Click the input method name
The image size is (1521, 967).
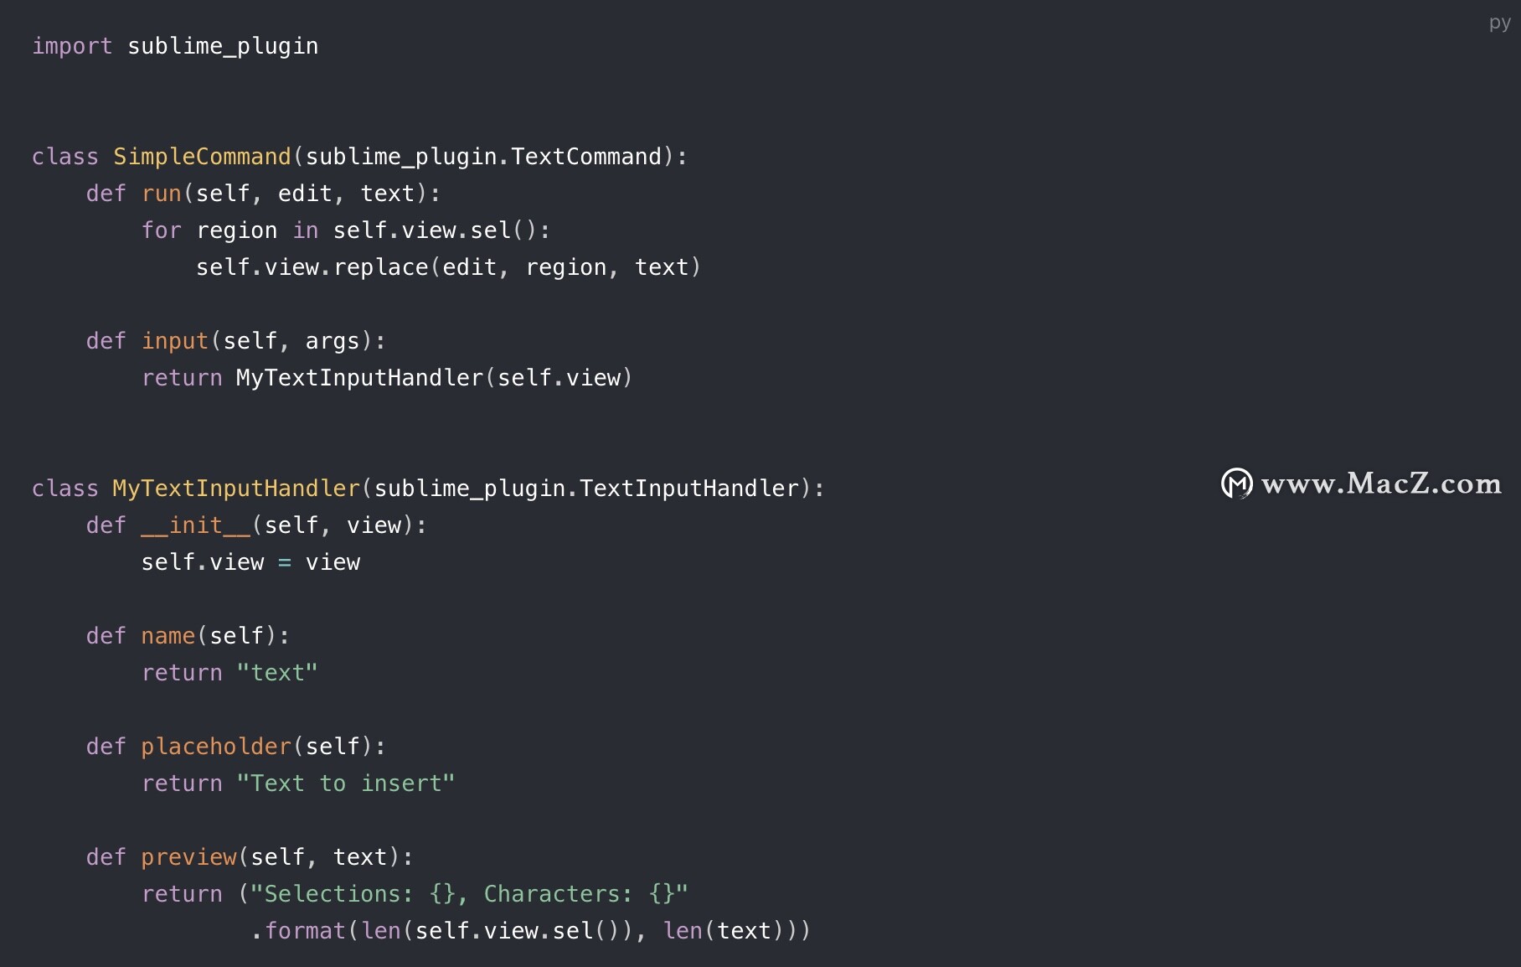[x=175, y=341]
